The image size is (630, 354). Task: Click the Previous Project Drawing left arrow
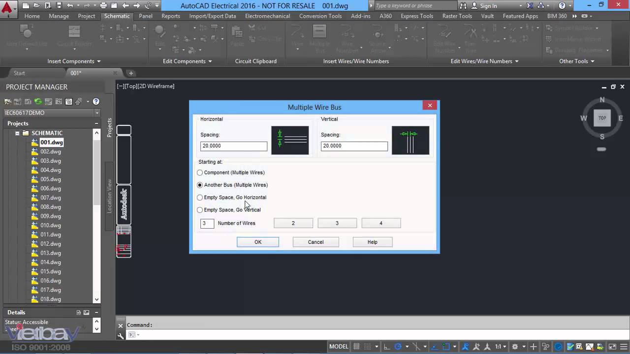coord(126,6)
